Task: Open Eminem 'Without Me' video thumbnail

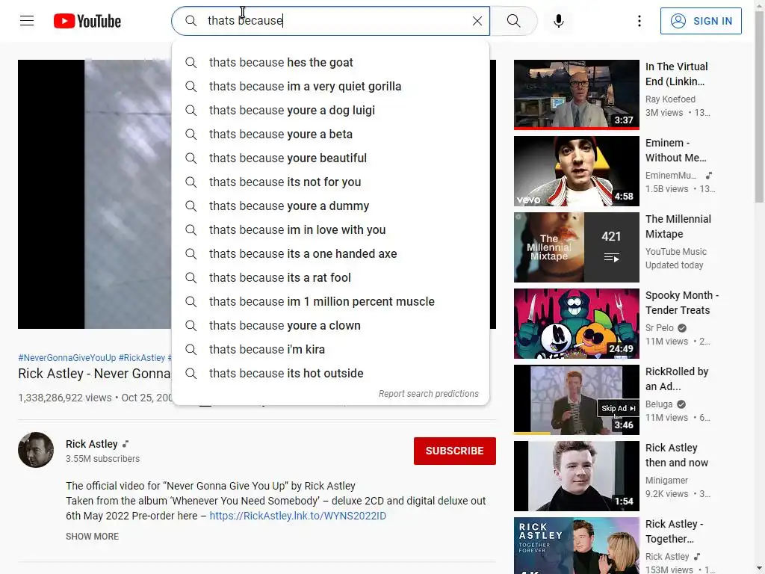Action: [x=576, y=171]
